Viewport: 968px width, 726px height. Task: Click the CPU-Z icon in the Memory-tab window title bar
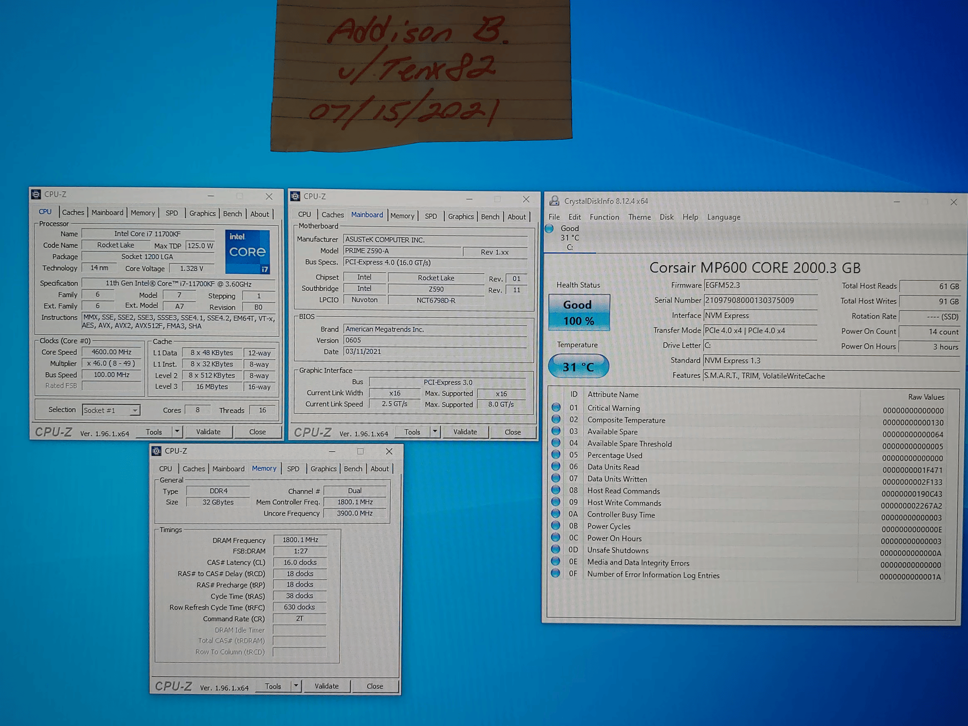pos(156,451)
